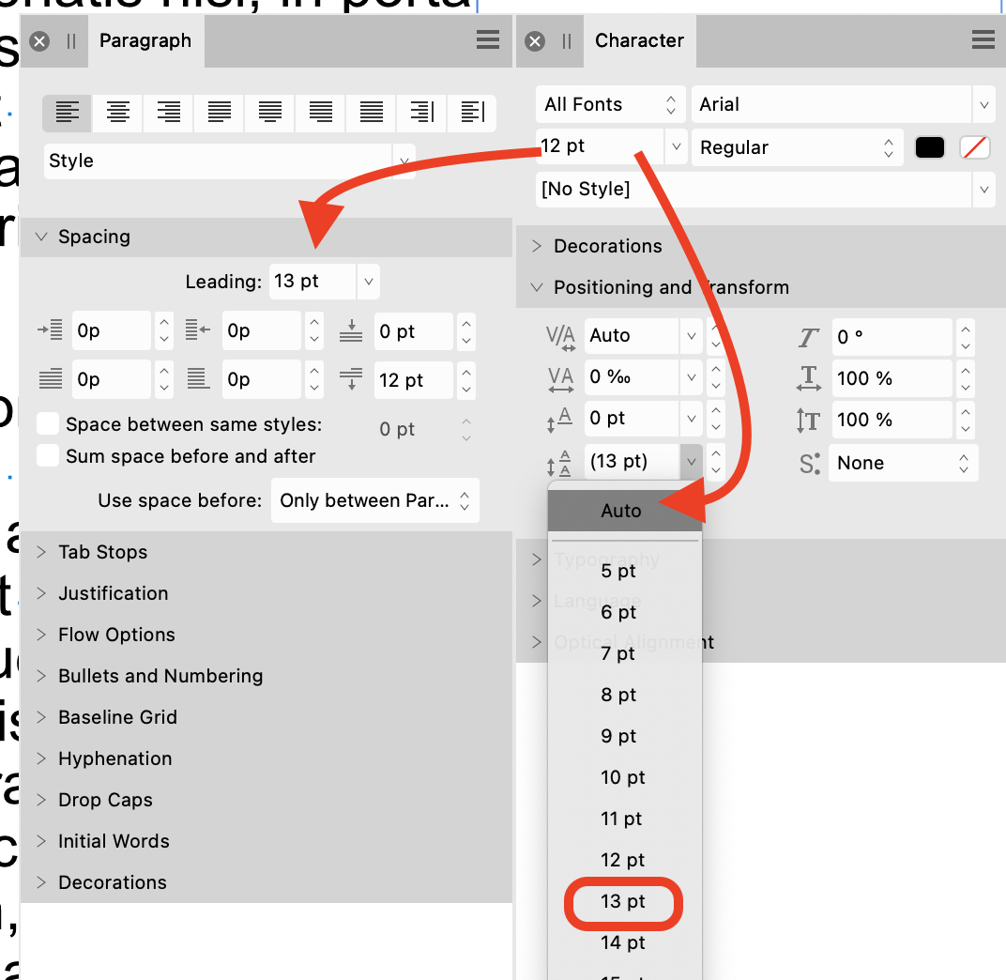Enable Space between same styles

click(47, 422)
